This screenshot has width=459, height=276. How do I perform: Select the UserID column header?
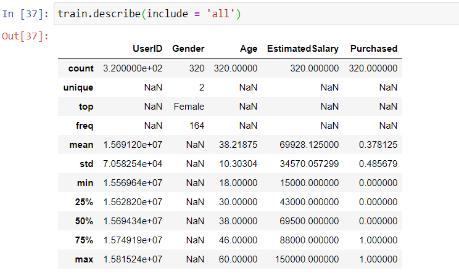click(x=147, y=49)
